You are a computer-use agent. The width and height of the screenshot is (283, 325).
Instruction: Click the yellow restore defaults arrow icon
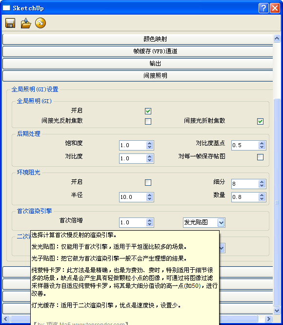click(40, 23)
